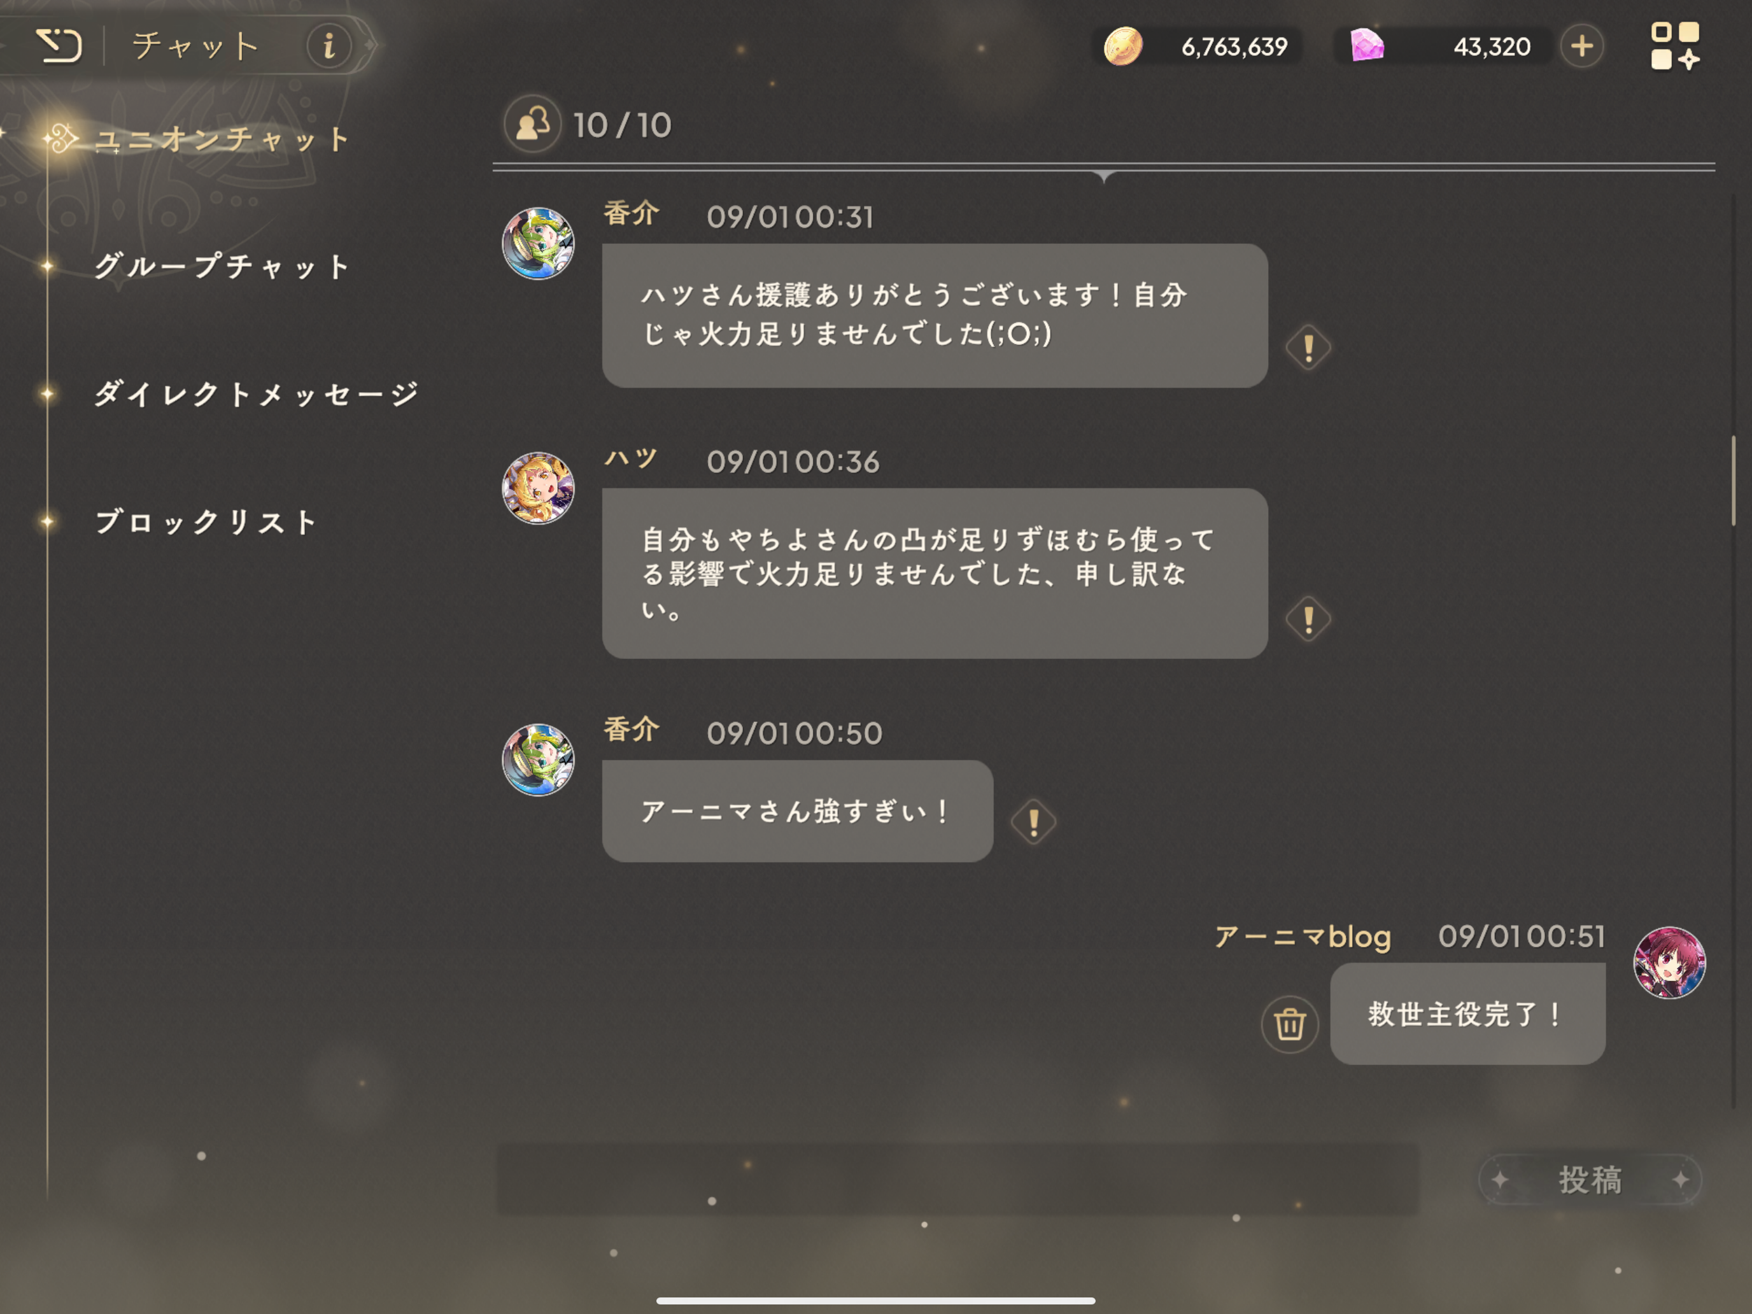This screenshot has width=1752, height=1314.
Task: Report the アーニマさん強すぎい message
Action: (1033, 822)
